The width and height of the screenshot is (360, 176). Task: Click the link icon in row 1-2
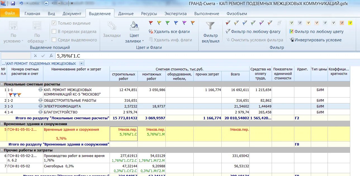point(40,100)
